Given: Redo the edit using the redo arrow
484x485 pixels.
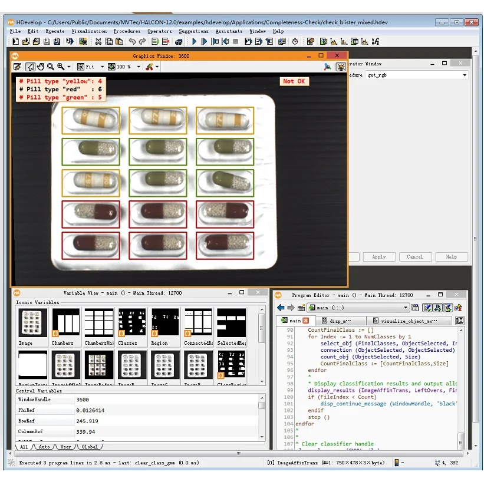Looking at the screenshot, I should [142, 41].
